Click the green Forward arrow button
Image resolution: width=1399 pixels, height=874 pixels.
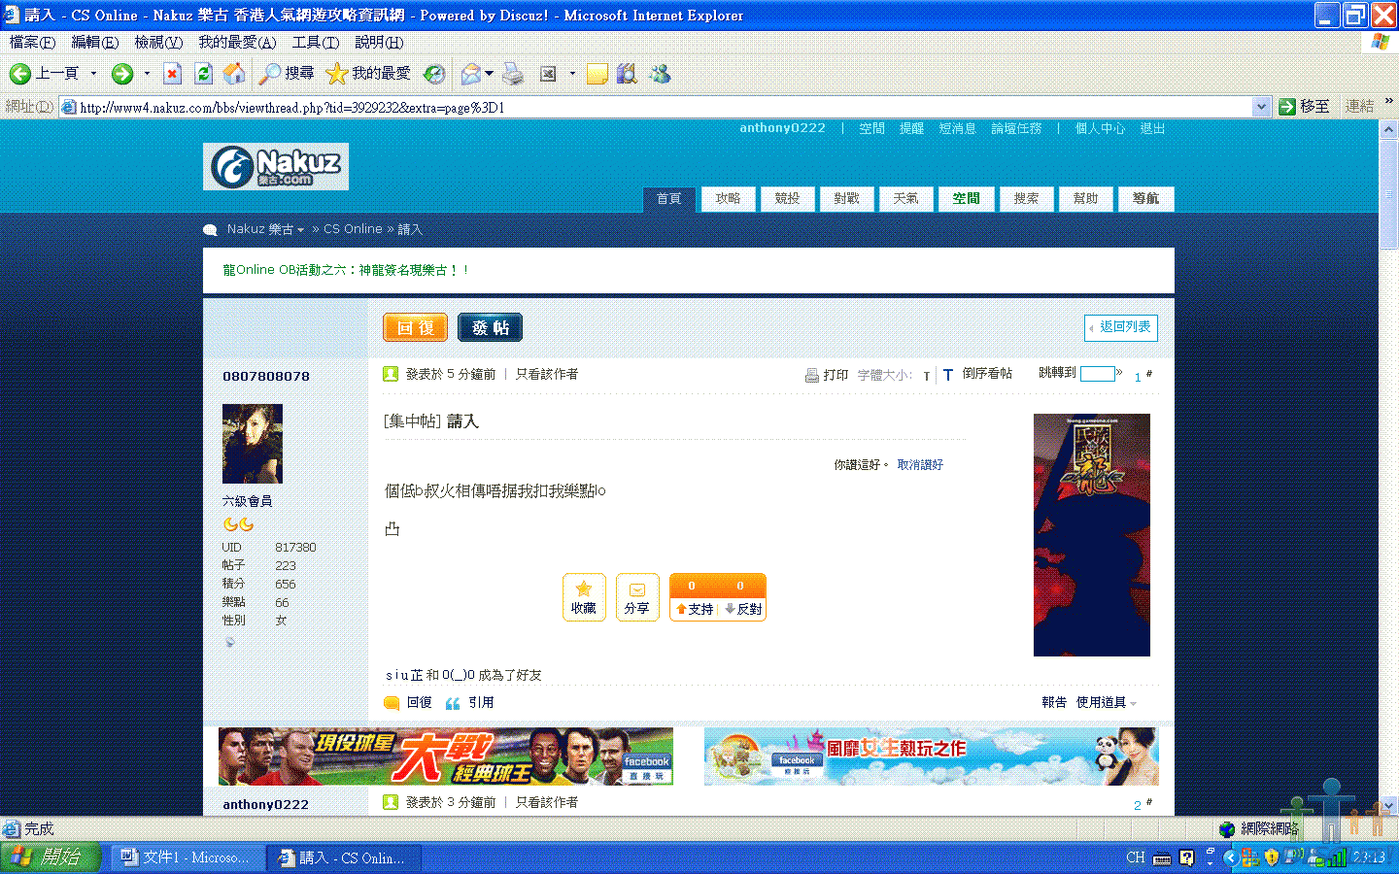click(122, 74)
